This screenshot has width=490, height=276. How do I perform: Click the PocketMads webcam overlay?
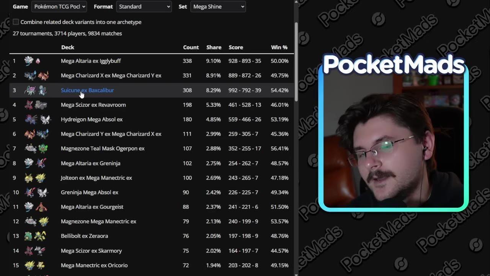pos(394,132)
